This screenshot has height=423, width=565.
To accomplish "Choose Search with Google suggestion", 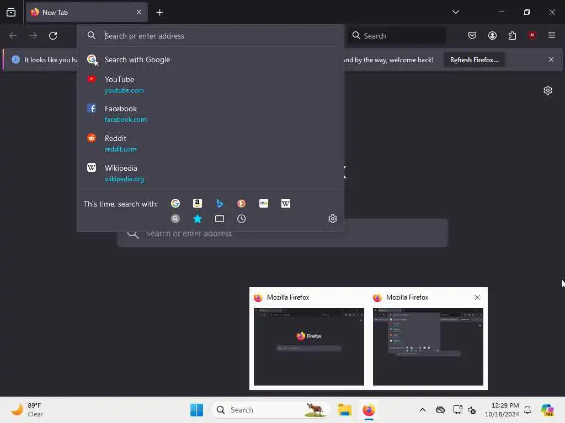I will tap(210, 59).
